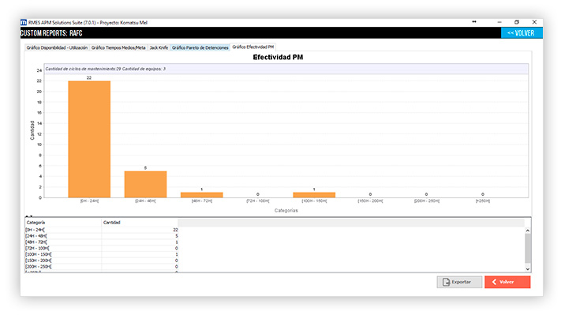This screenshot has height=315, width=565.
Task: Minimize the RMES window
Action: (500, 22)
